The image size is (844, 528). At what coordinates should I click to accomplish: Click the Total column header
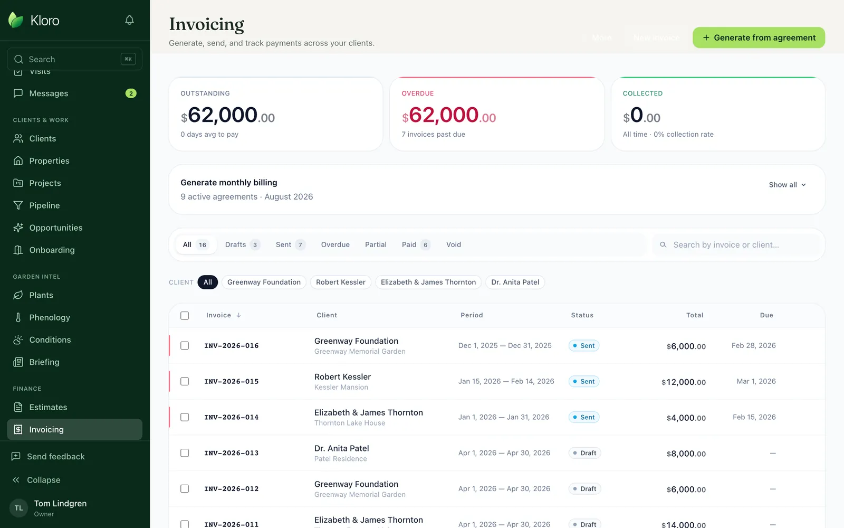pos(695,315)
